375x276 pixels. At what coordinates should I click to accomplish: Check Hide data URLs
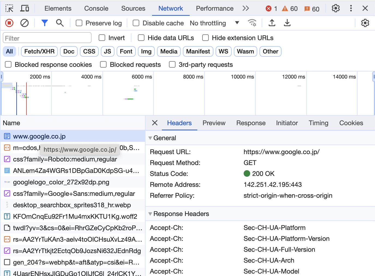141,38
